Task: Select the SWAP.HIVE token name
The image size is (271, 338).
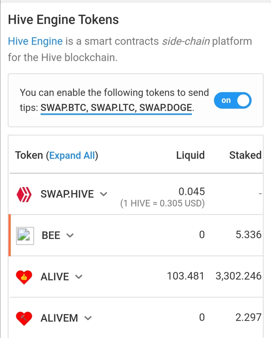Action: tap(67, 194)
